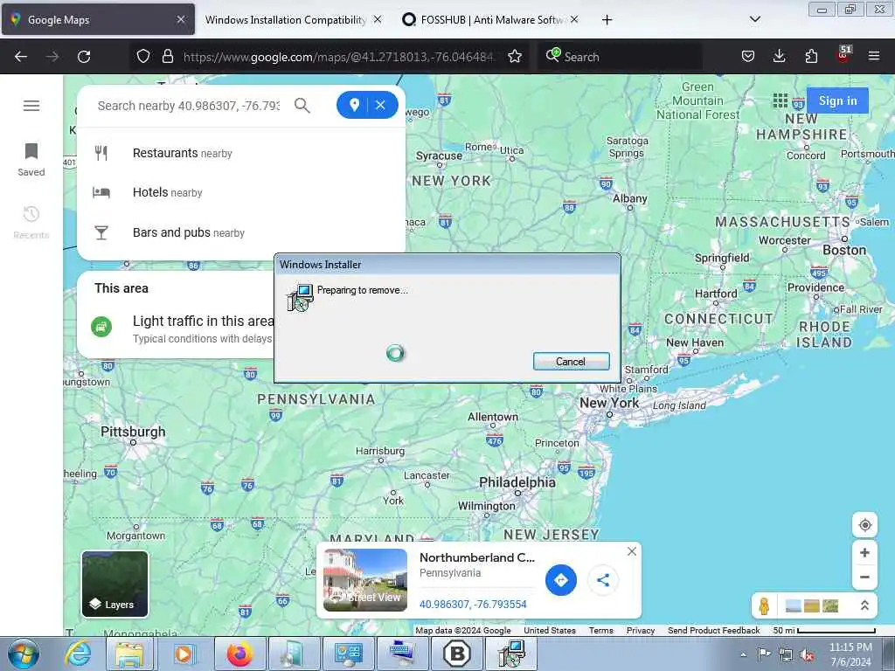Open the Terms link in footer
895x671 pixels.
[601, 631]
